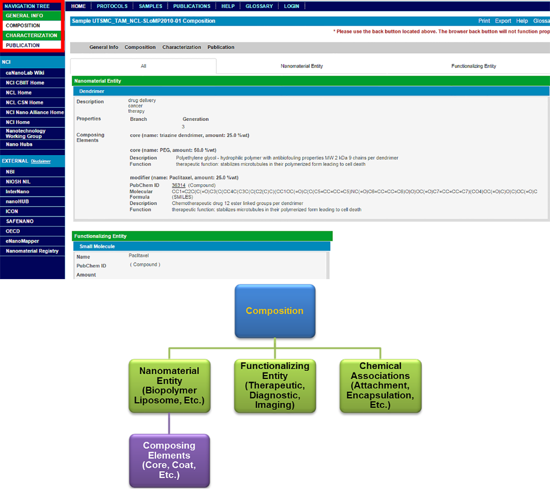550x489 pixels.
Task: Open the SAMPLES menu item
Action: click(150, 6)
